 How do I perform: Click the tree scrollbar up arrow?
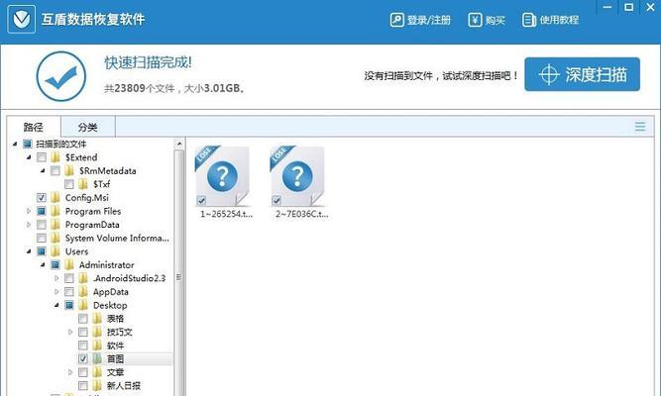pos(179,145)
